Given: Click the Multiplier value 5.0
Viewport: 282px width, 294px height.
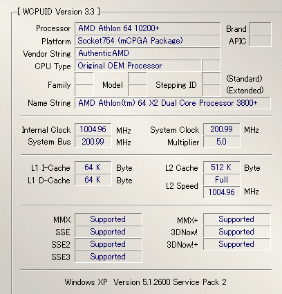Looking at the screenshot, I should tap(222, 142).
